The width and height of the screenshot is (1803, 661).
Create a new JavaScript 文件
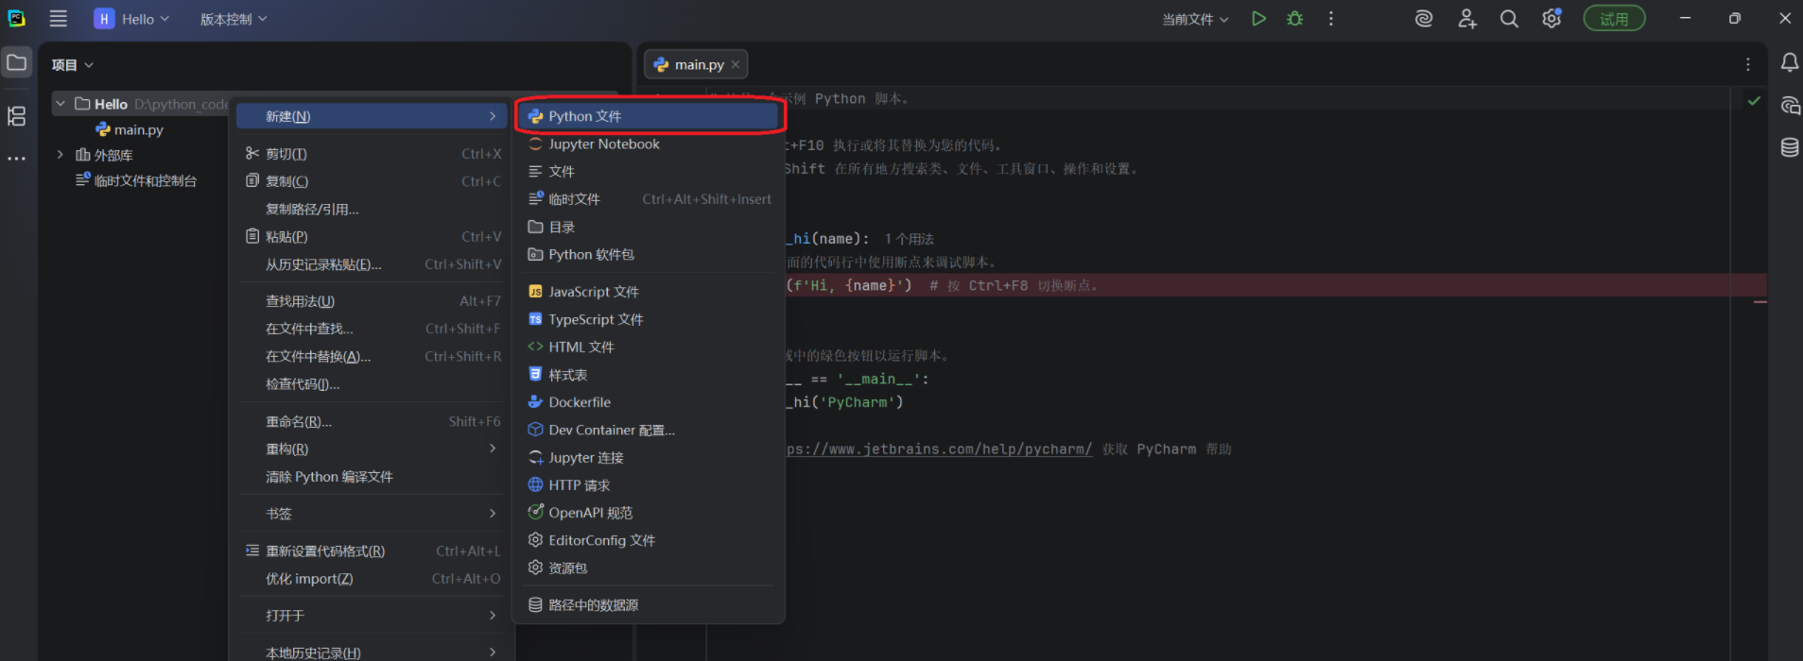click(649, 292)
